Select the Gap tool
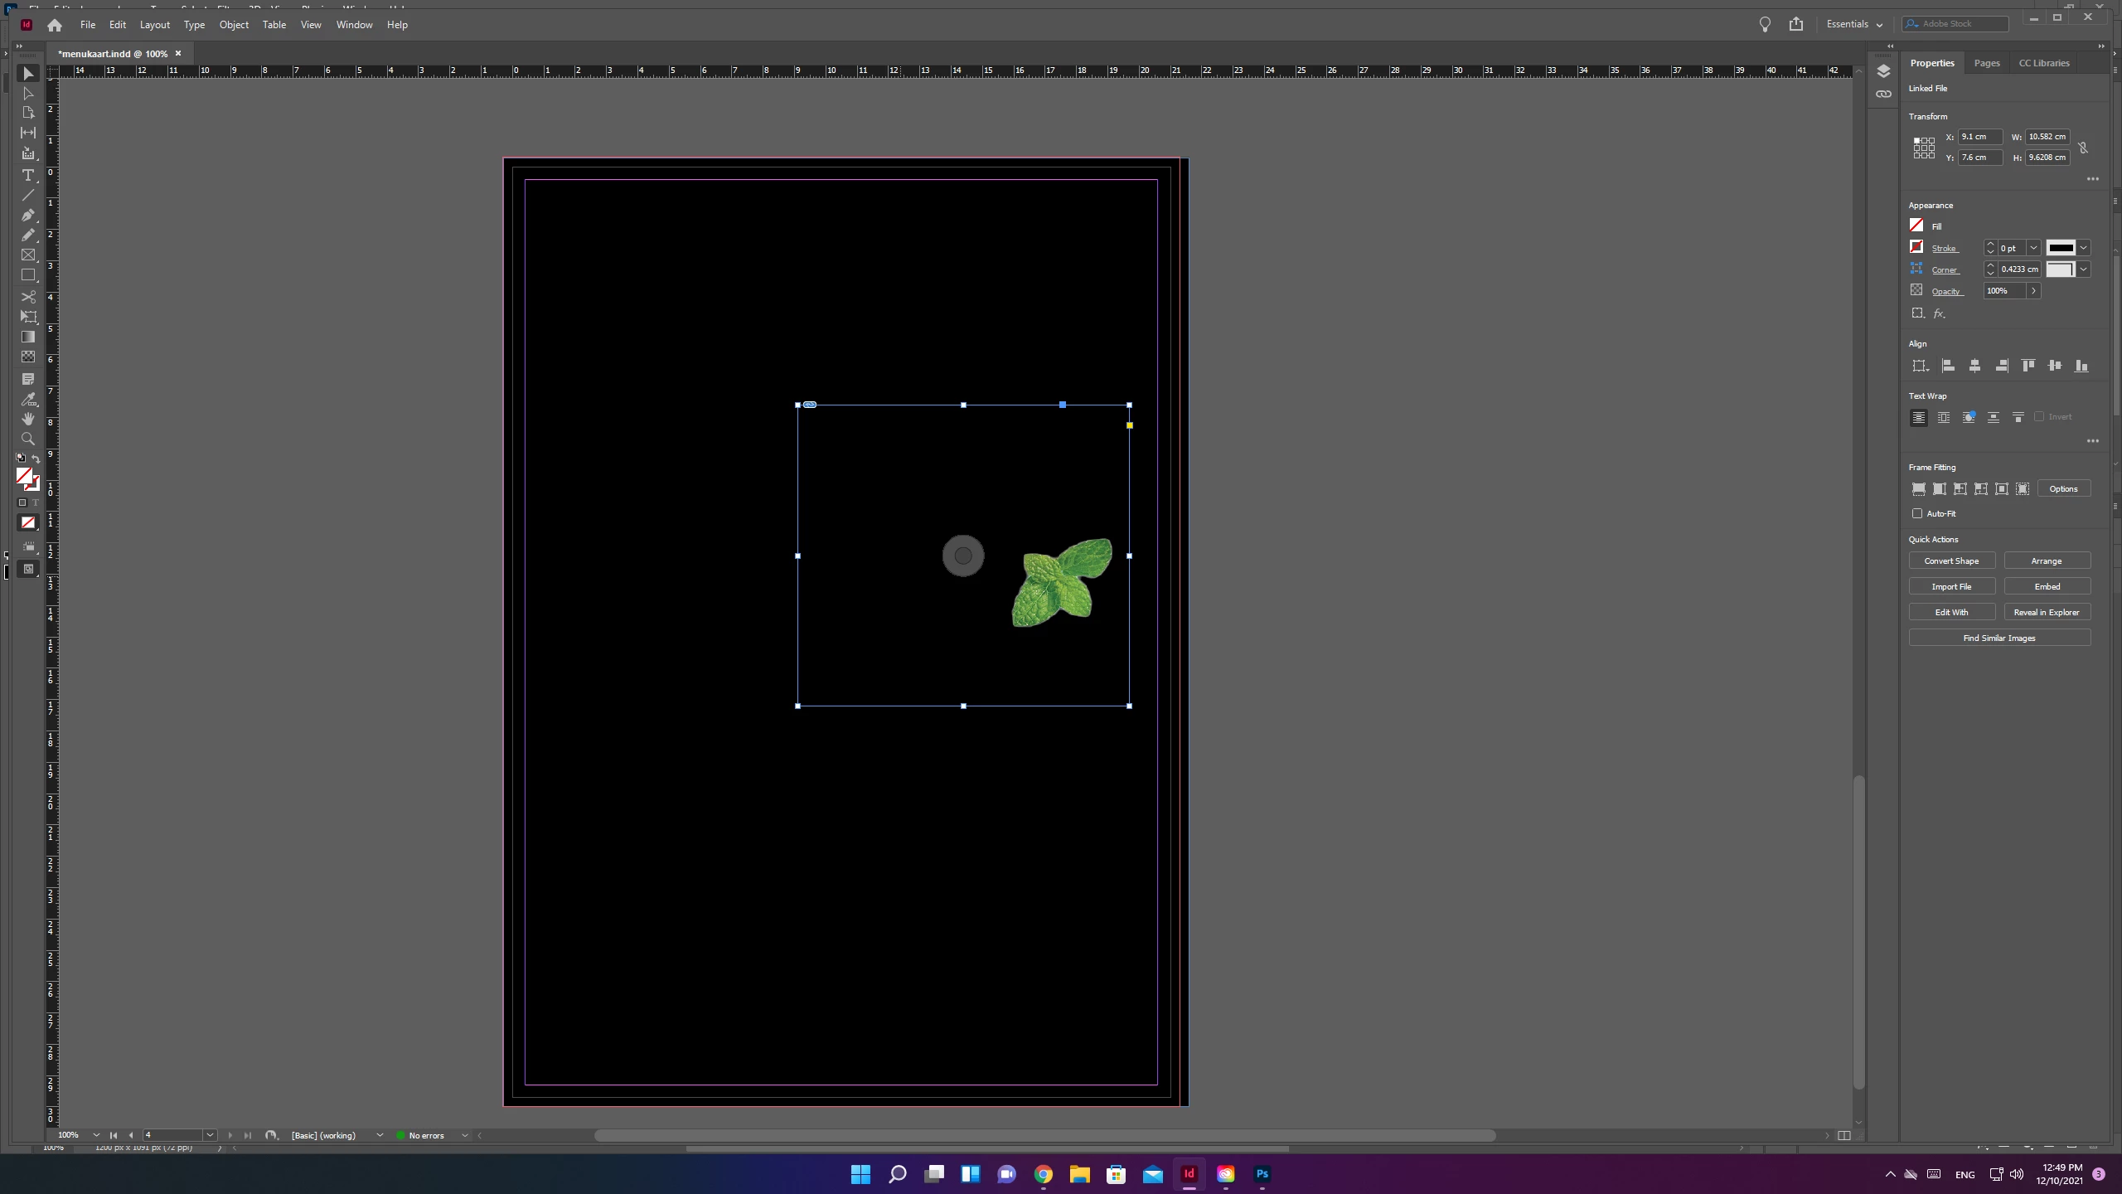2122x1194 pixels. [27, 133]
